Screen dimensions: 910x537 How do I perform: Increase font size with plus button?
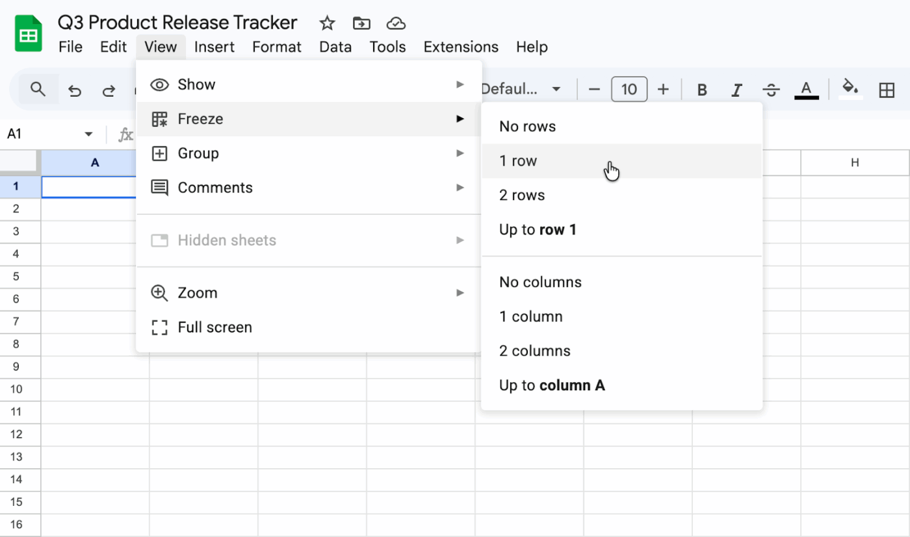(x=664, y=89)
